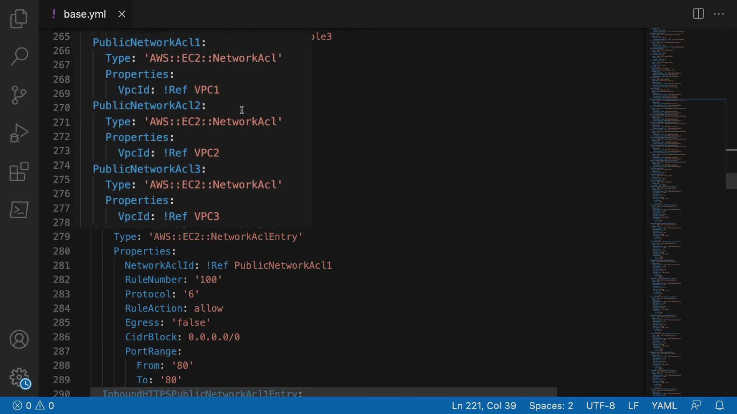Change indentation via Spaces: 2
The width and height of the screenshot is (737, 414).
551,406
